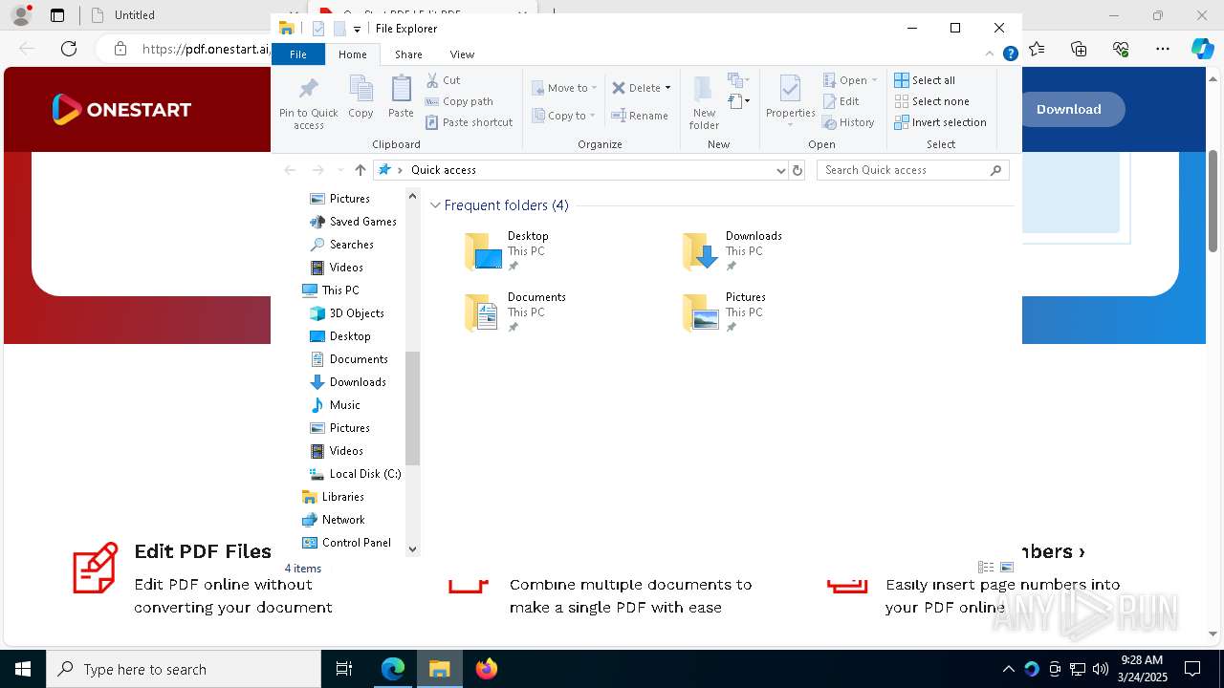Open the Delete dropdown arrow

pyautogui.click(x=667, y=88)
